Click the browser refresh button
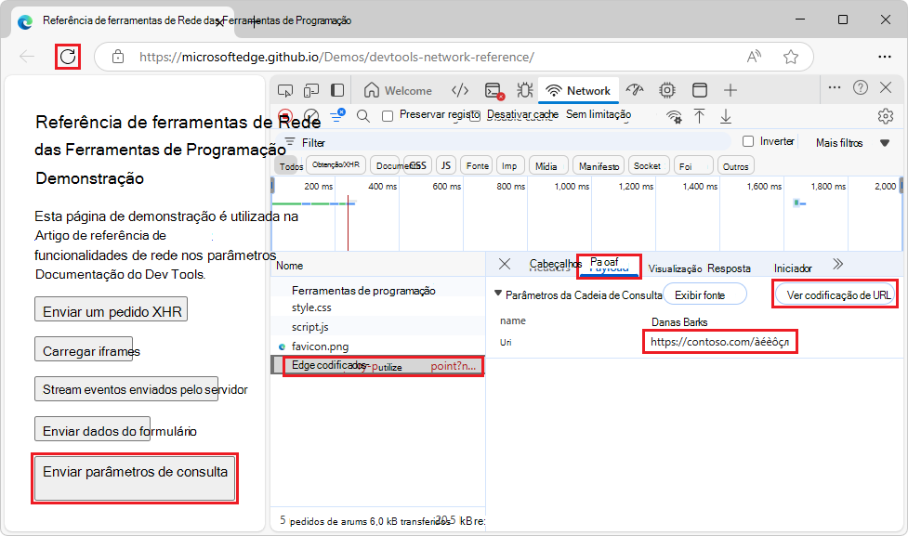This screenshot has height=536, width=908. (68, 57)
